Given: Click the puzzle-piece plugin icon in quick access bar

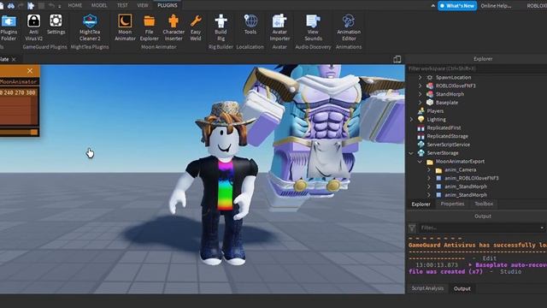Looking at the screenshot, I should (31, 6).
